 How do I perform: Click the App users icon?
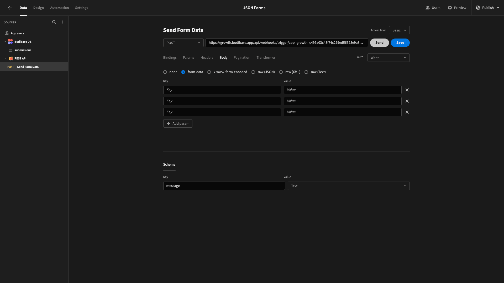coord(7,33)
